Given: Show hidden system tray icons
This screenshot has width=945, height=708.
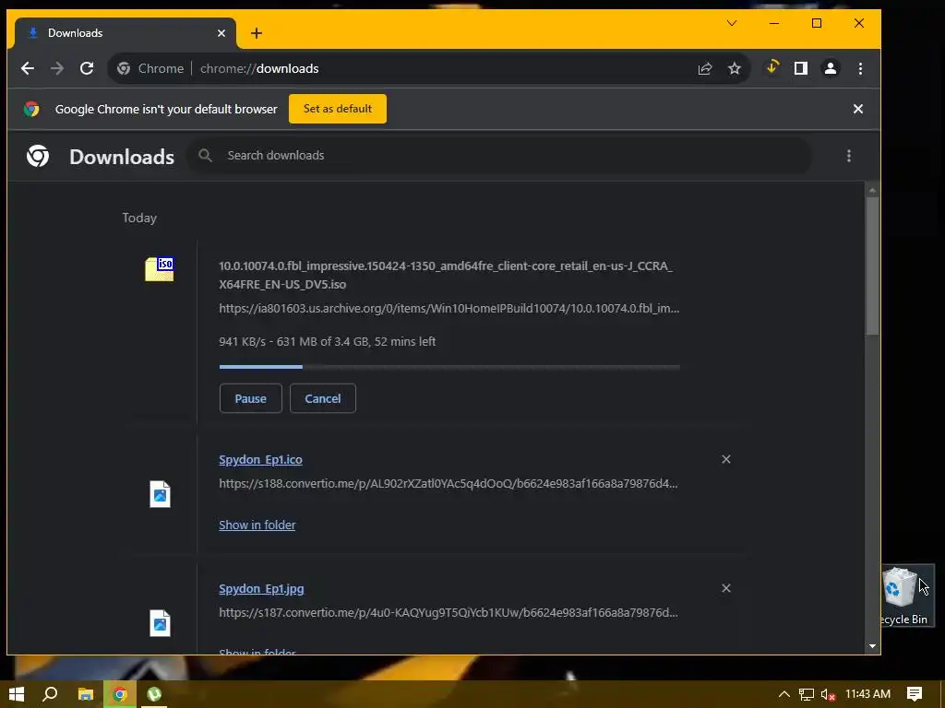Looking at the screenshot, I should click(x=784, y=694).
